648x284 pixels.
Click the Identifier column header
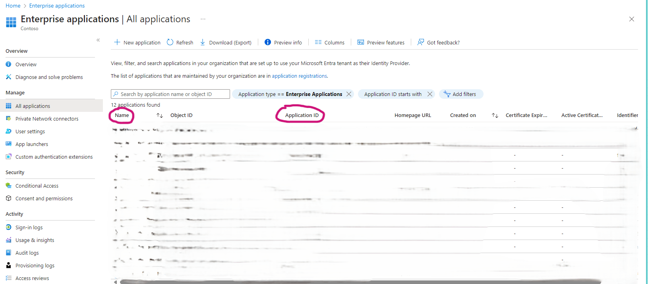pyautogui.click(x=627, y=115)
